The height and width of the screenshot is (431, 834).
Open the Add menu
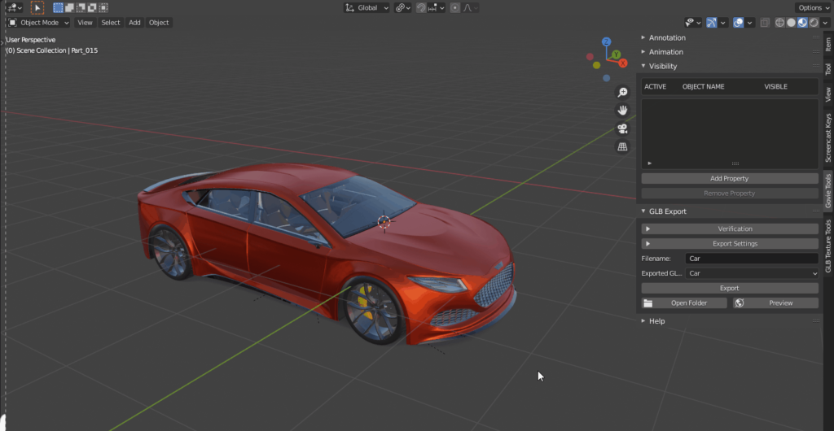click(x=134, y=23)
